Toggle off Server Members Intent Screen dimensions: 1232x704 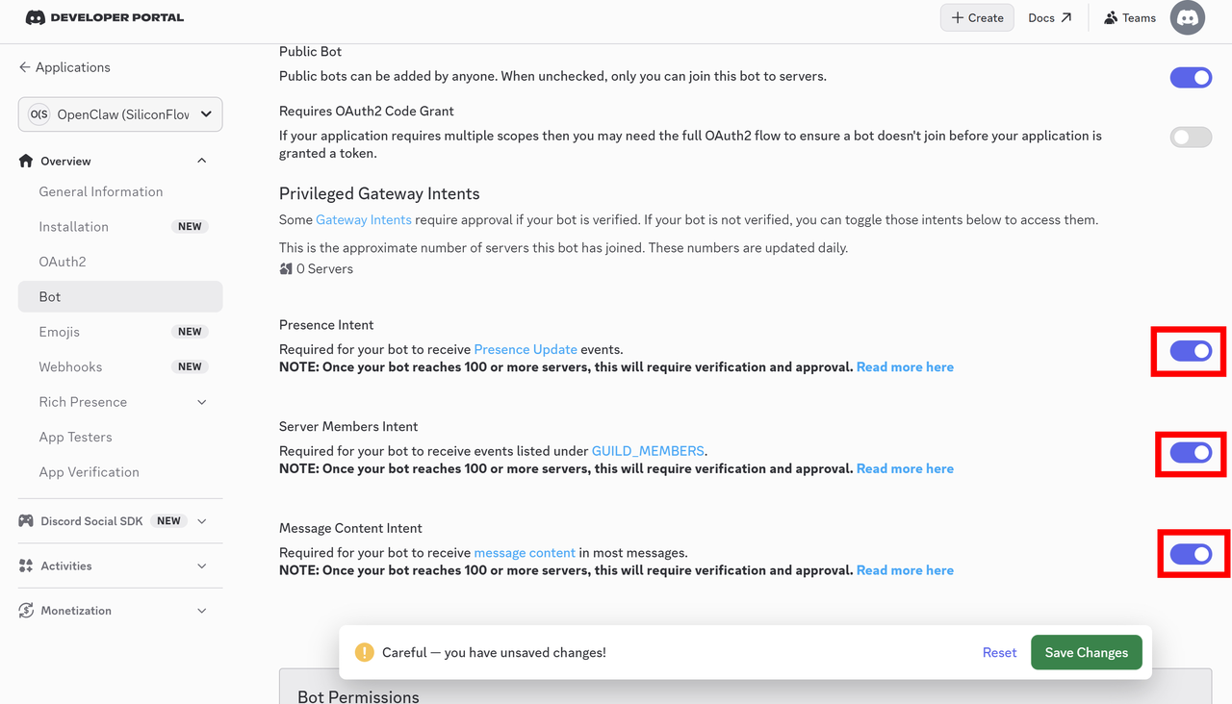(1191, 453)
